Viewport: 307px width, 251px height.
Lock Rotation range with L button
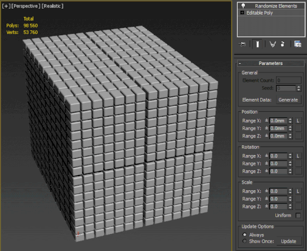tap(298, 156)
